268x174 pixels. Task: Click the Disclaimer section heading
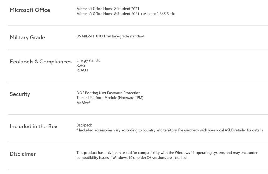23,154
